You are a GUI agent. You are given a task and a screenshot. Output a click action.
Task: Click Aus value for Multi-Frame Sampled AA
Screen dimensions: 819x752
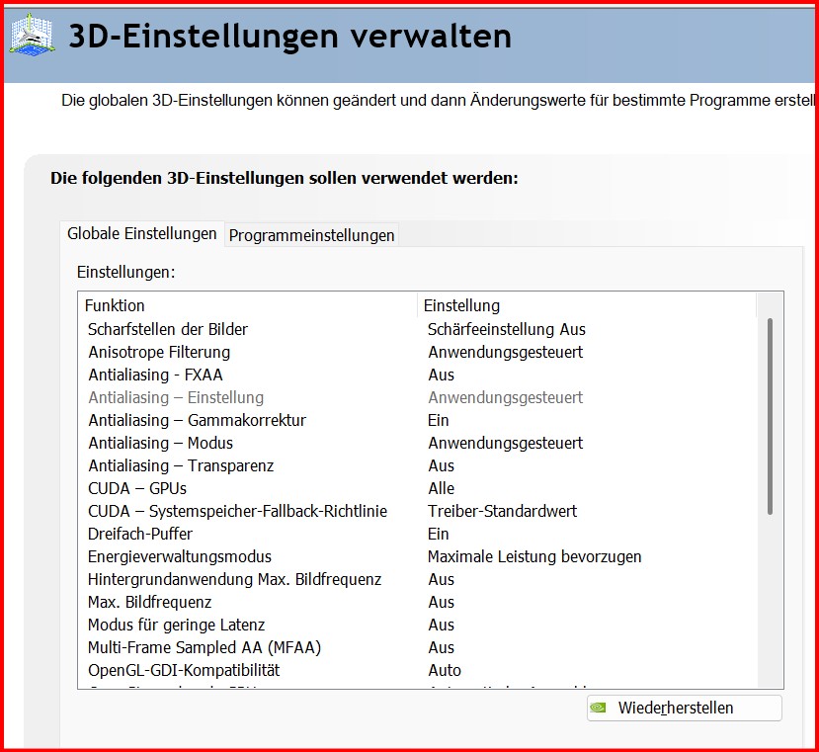point(442,647)
